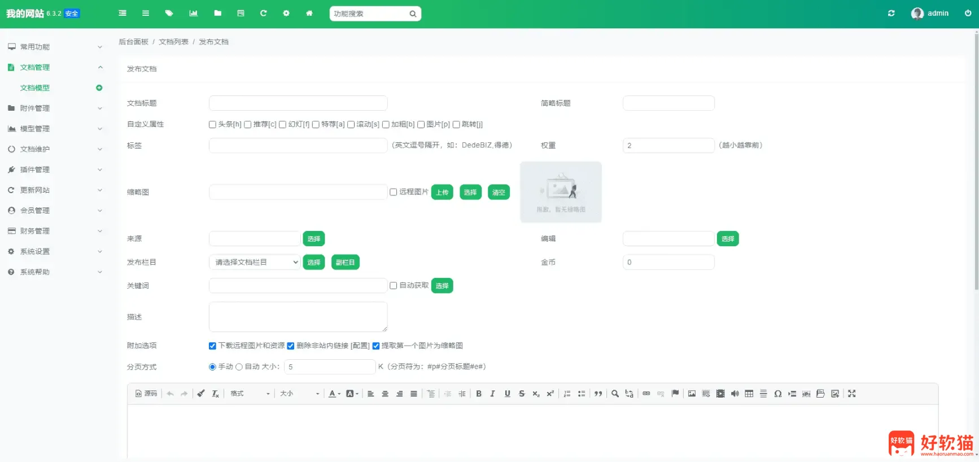Viewport: 979px width, 462px height.
Task: Uncheck 提取第一个图片为缩略图 option
Action: [x=375, y=346]
